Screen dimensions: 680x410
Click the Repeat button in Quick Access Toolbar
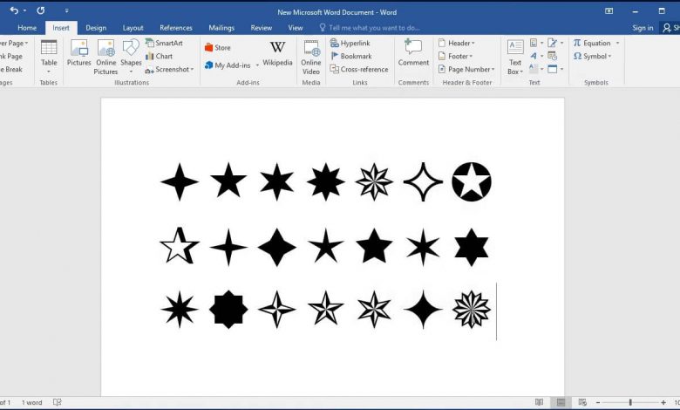(41, 10)
